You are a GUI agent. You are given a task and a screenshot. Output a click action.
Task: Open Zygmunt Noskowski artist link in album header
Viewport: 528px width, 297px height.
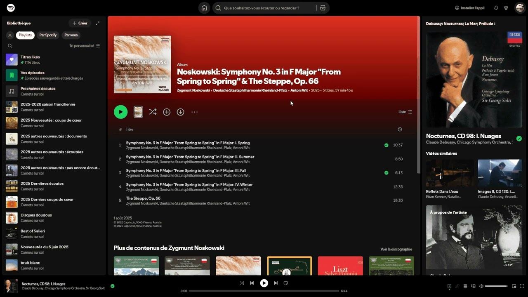[193, 90]
